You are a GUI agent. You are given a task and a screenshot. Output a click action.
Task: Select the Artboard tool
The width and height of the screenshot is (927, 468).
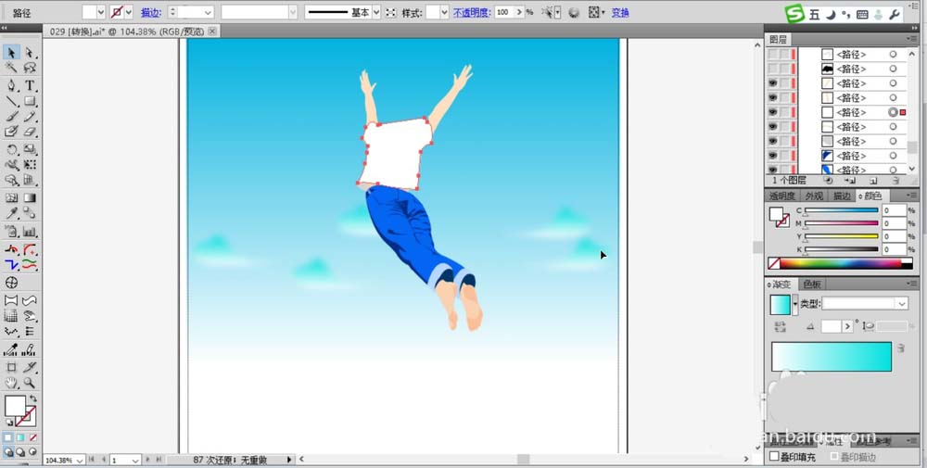11,367
